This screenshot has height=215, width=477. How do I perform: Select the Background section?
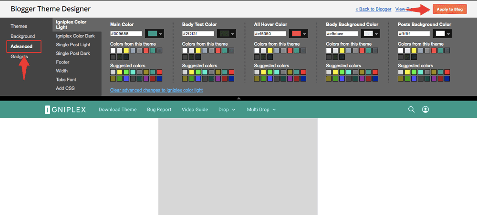coord(23,36)
